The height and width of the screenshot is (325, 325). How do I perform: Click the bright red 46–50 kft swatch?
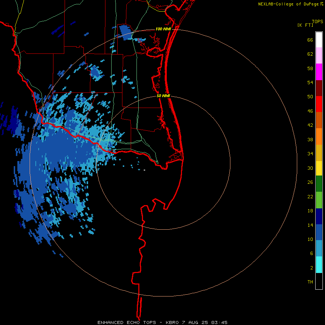[319, 104]
